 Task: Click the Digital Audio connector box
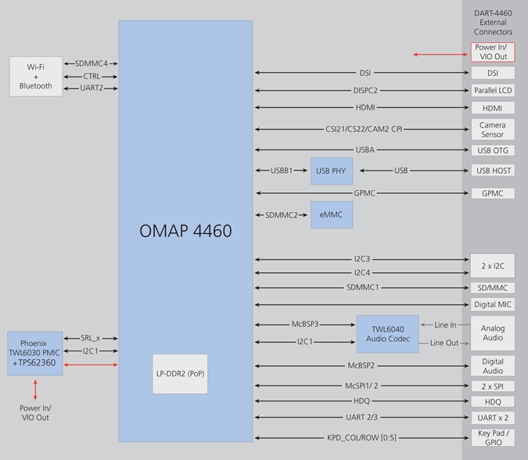click(493, 365)
